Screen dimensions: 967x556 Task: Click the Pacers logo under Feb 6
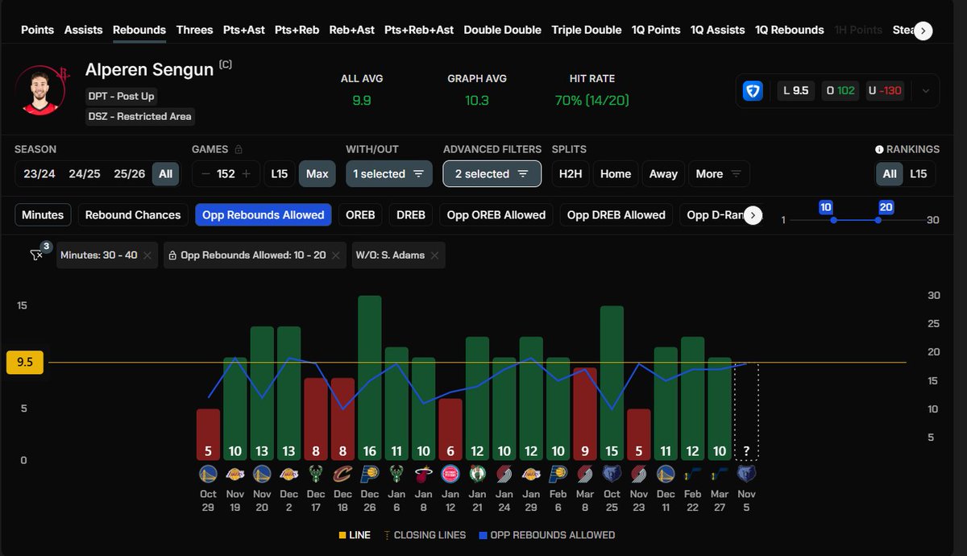pos(558,474)
